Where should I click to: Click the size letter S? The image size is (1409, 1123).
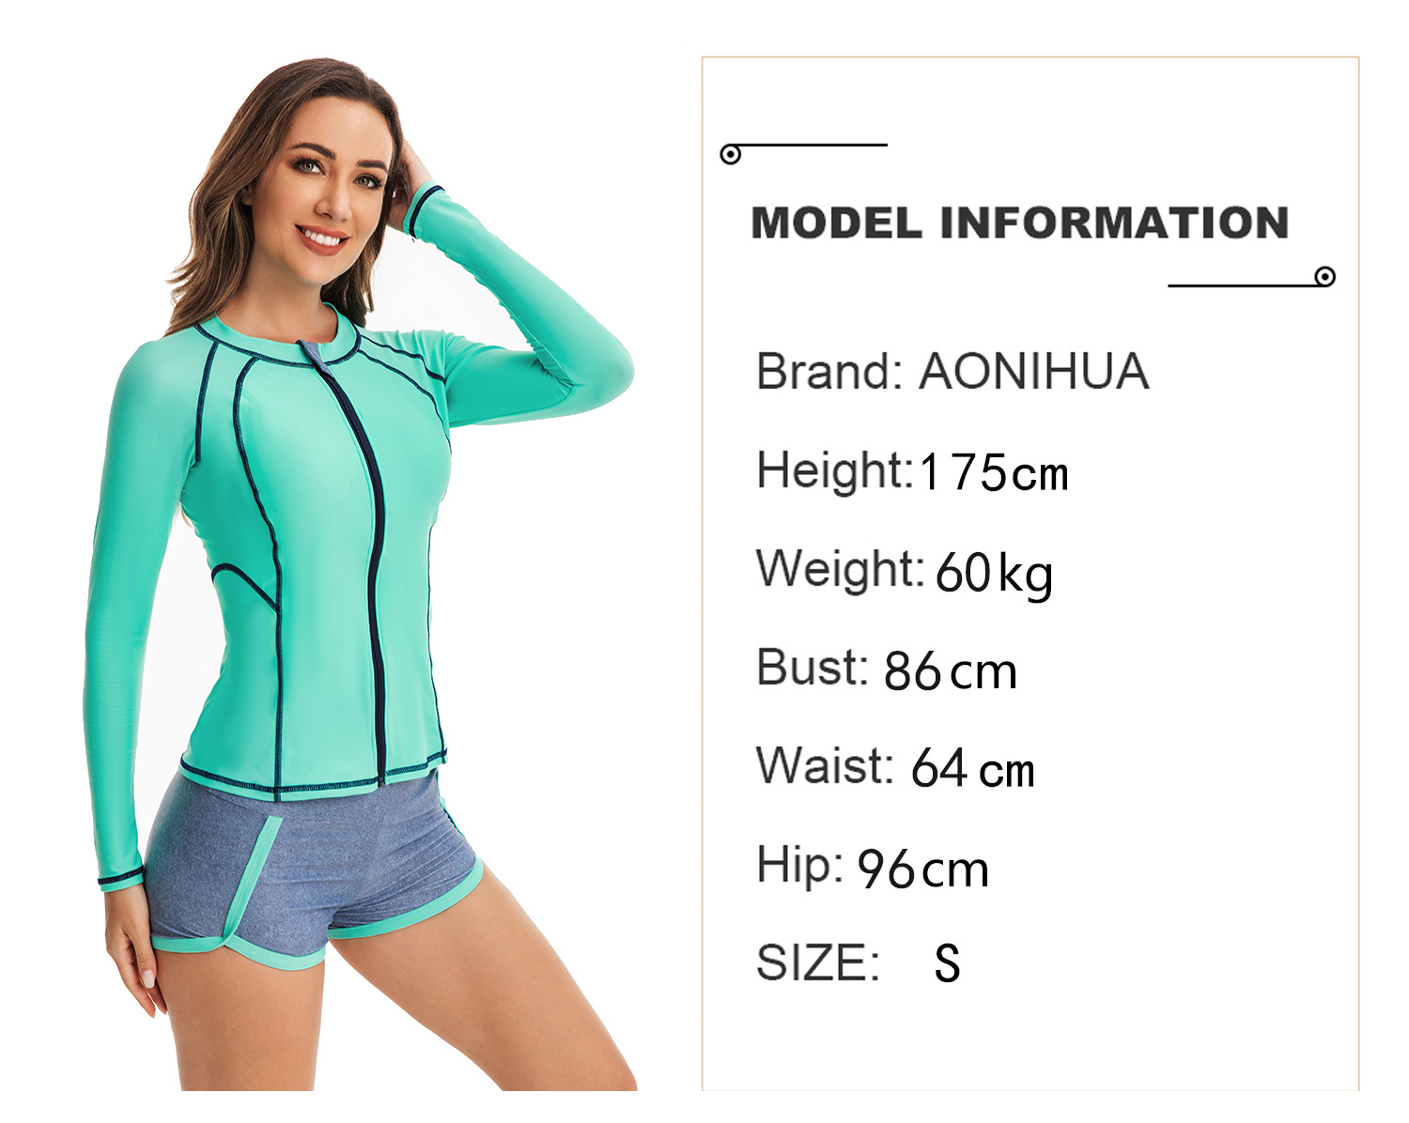tap(948, 963)
